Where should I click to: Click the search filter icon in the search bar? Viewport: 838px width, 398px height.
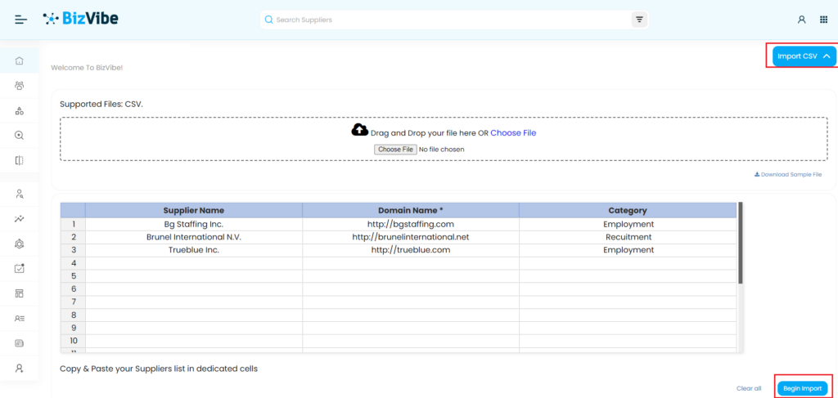pos(639,20)
